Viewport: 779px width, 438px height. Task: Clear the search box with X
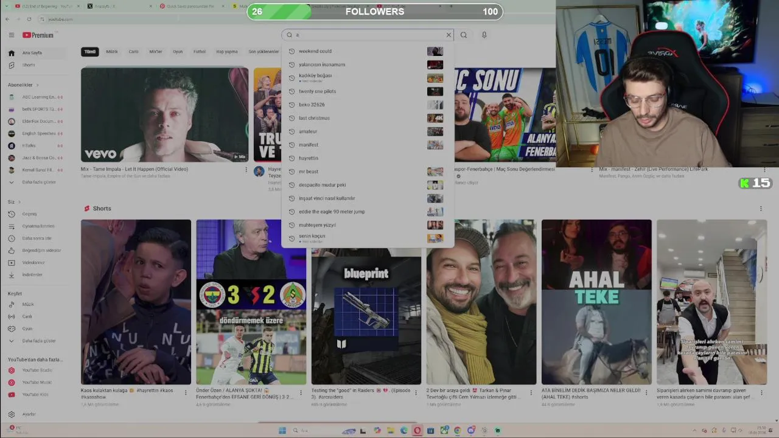click(449, 35)
